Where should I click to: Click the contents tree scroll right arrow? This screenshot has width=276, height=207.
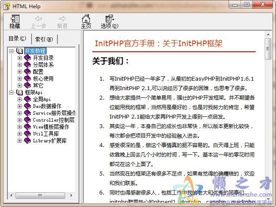point(71,195)
